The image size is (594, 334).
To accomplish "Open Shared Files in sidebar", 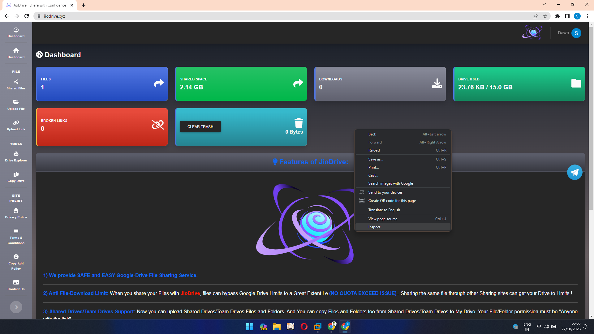I will coord(16,84).
